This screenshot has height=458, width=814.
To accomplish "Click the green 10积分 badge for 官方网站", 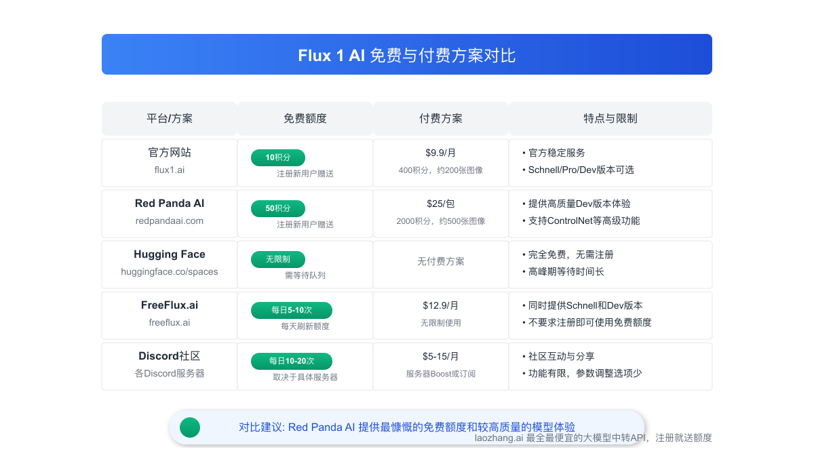I will [277, 157].
